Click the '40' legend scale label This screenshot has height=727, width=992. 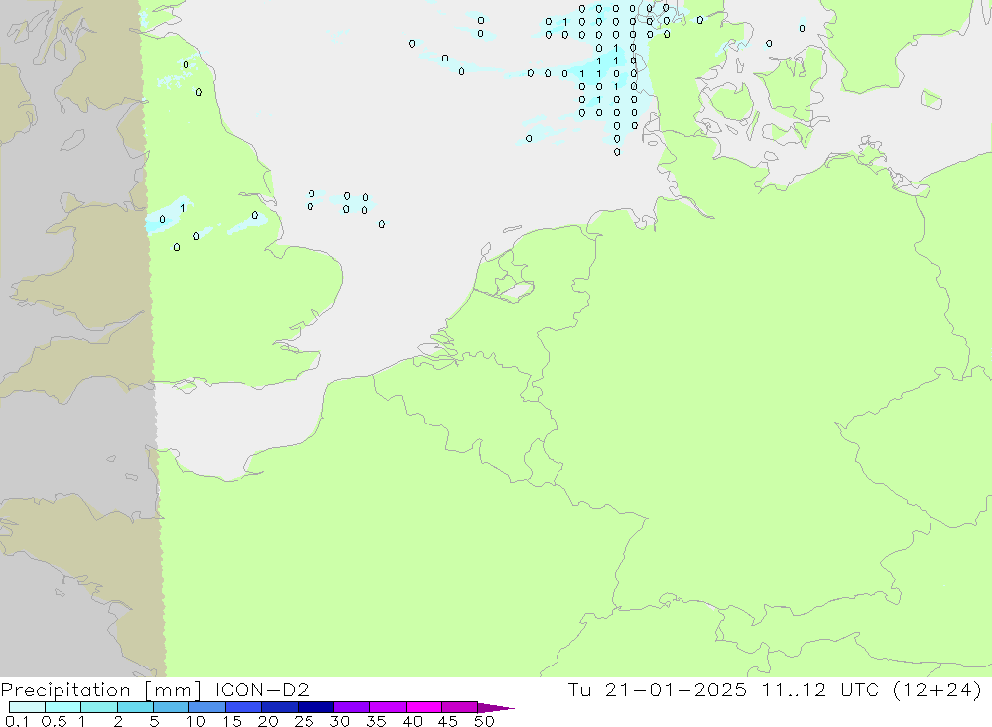[413, 721]
